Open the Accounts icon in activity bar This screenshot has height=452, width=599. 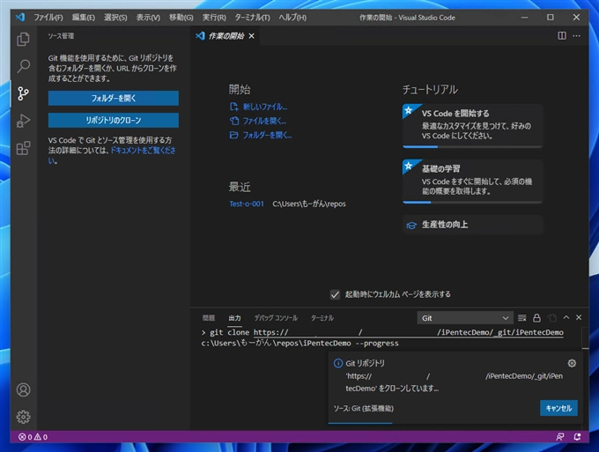(23, 389)
